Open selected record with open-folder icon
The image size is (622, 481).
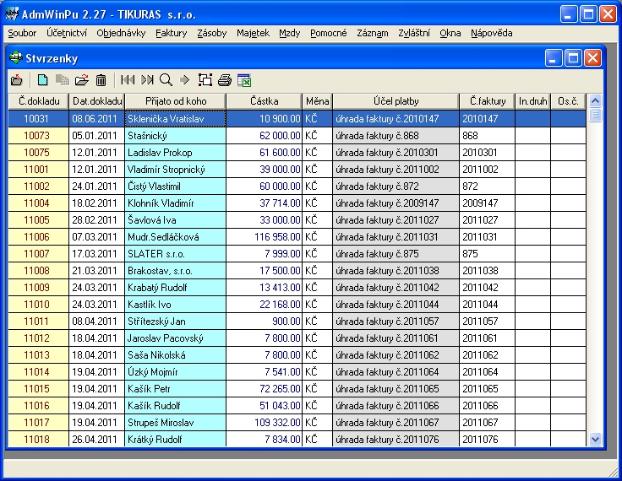82,80
